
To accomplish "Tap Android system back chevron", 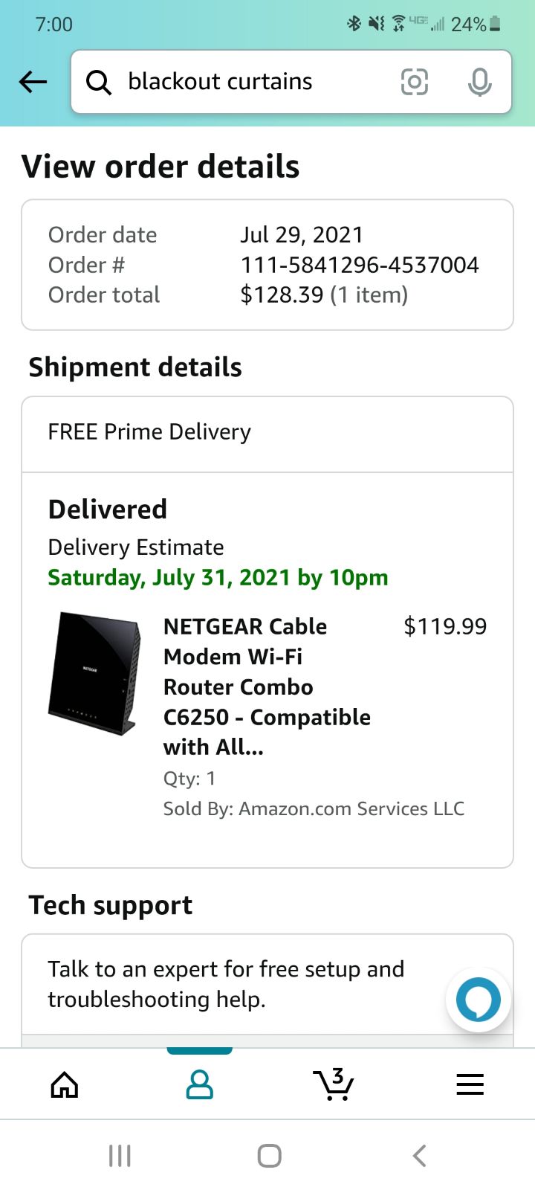I will click(x=419, y=1156).
